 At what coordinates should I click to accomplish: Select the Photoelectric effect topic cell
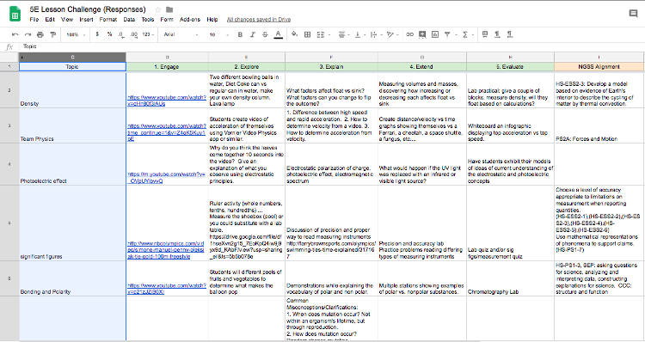[x=72, y=164]
